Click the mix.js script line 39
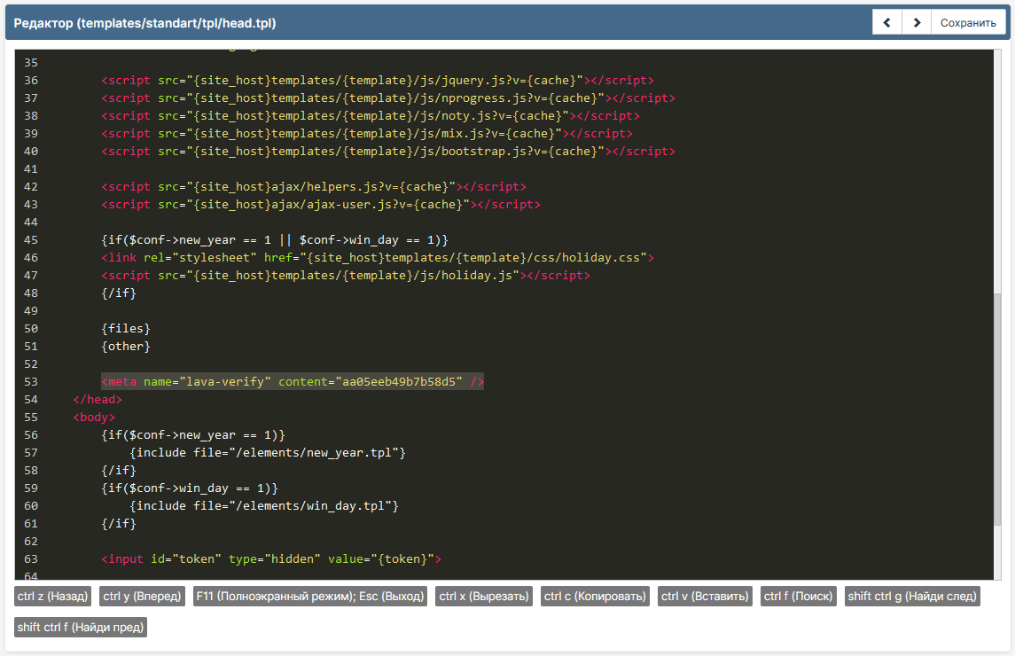 [x=367, y=133]
